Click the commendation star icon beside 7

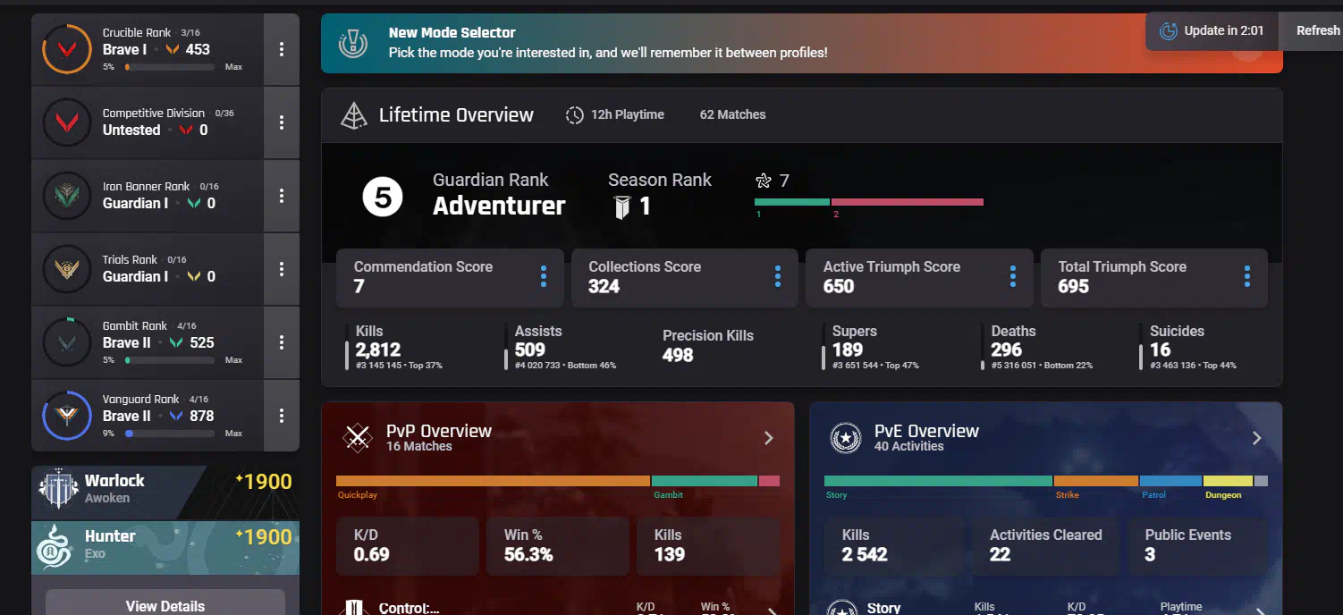pyautogui.click(x=763, y=181)
